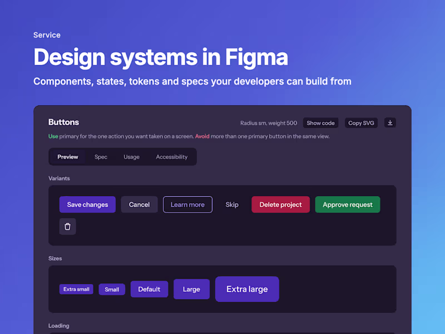
Task: Click the Extra large size button
Action: point(247,289)
